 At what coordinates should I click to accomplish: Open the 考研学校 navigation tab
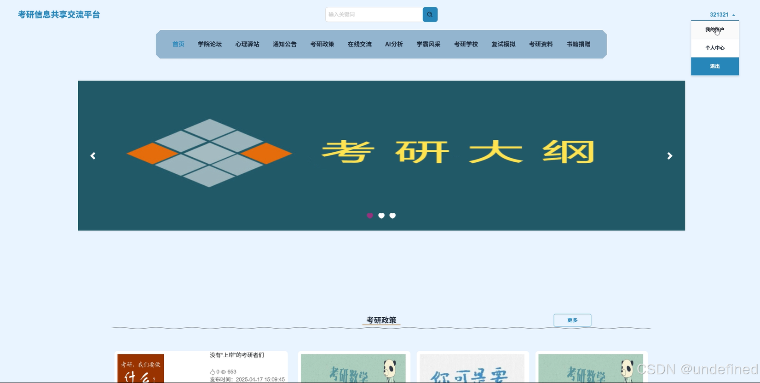(x=466, y=44)
